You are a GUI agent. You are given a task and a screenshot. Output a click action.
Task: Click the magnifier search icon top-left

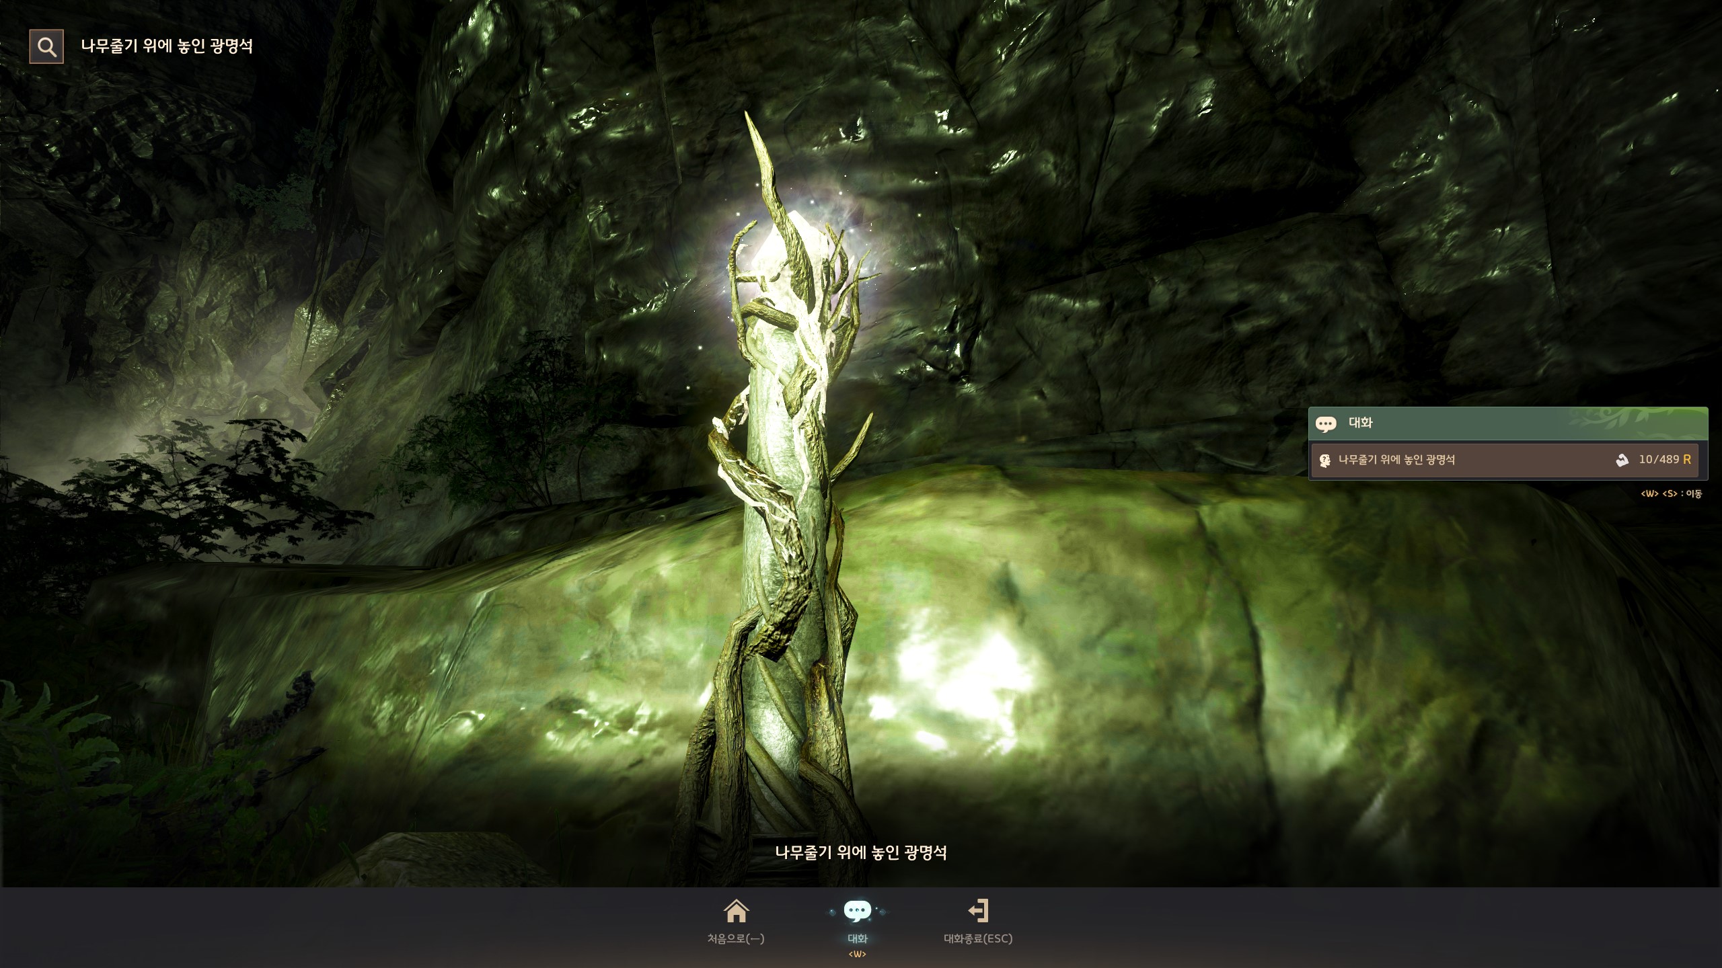46,46
